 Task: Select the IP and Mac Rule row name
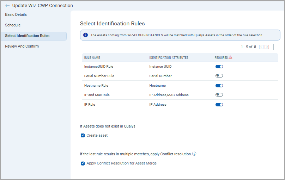coord(97,95)
